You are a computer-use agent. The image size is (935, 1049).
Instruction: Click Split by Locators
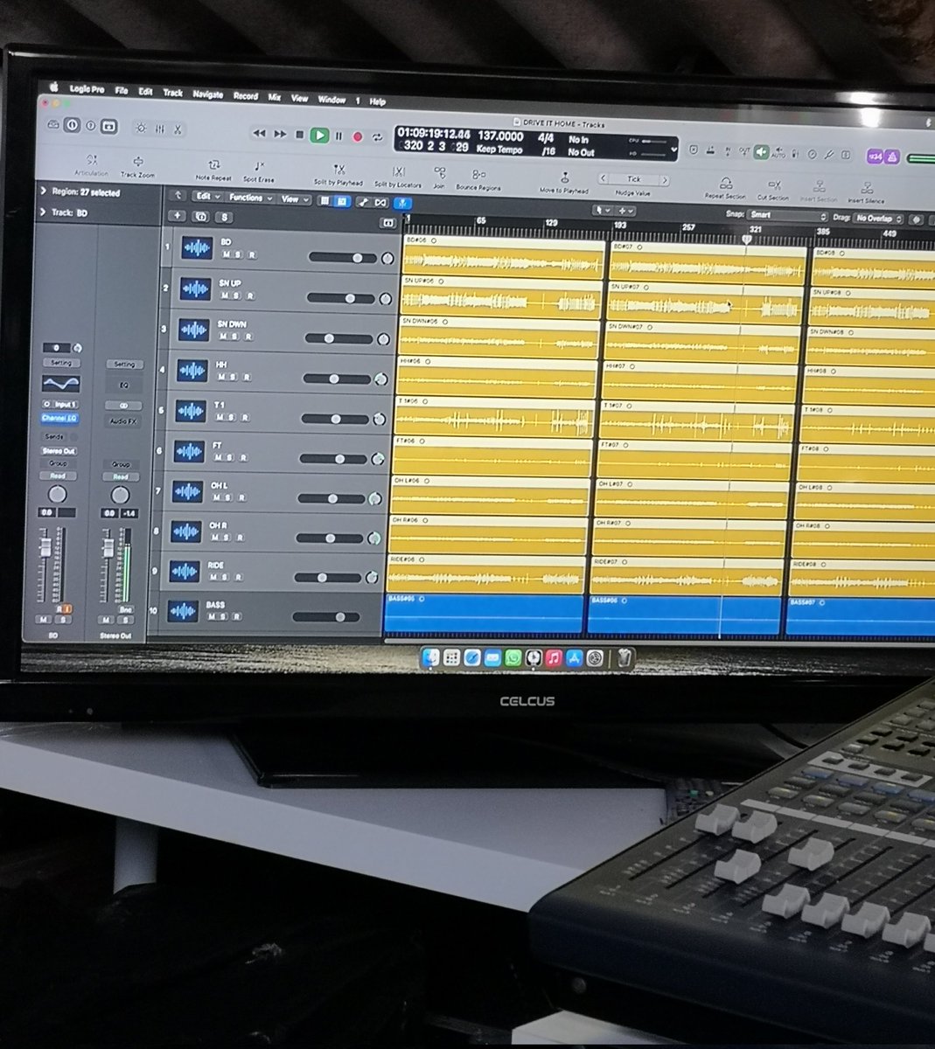[x=398, y=177]
